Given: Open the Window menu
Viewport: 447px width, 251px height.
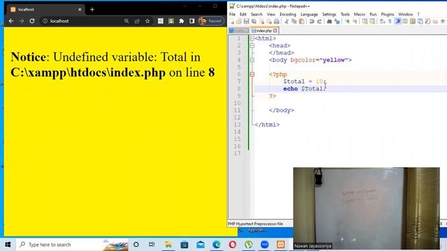Looking at the screenshot, I should (x=406, y=14).
